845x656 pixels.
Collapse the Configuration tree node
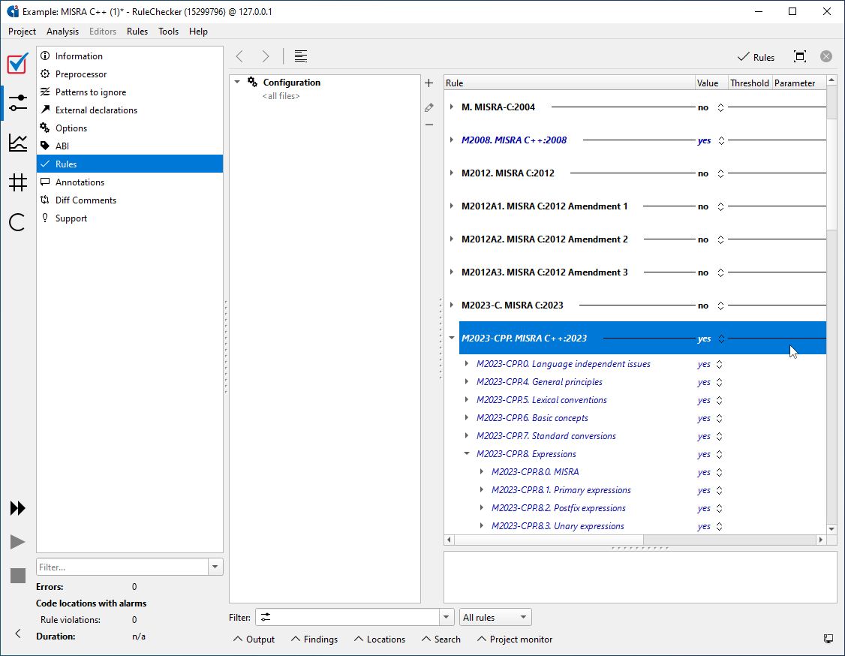pyautogui.click(x=237, y=82)
